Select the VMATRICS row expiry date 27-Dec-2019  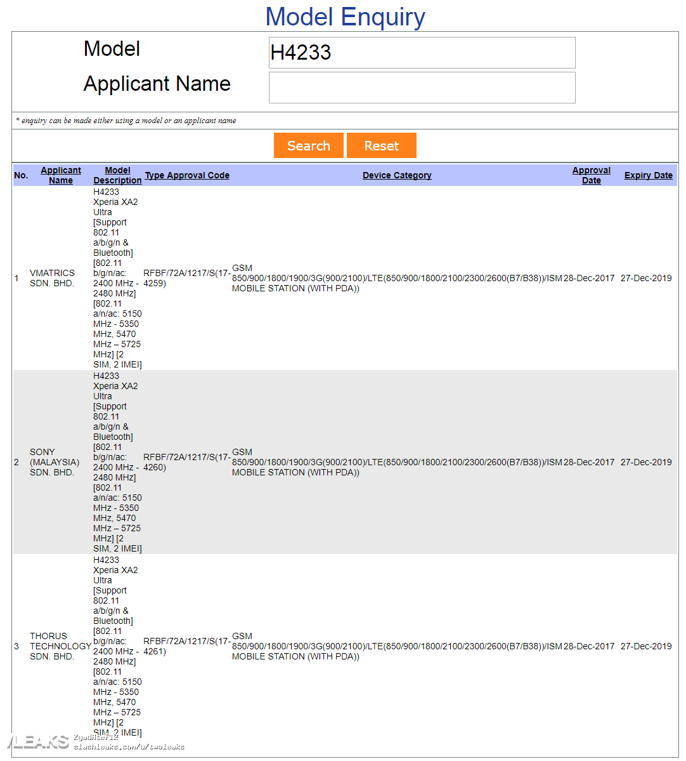pyautogui.click(x=646, y=278)
